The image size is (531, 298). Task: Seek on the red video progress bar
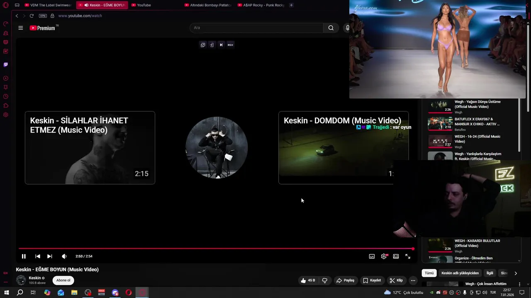216,249
